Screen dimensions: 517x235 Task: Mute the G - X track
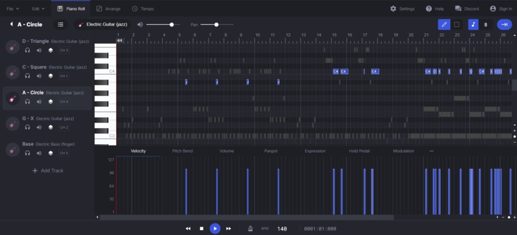pyautogui.click(x=39, y=127)
